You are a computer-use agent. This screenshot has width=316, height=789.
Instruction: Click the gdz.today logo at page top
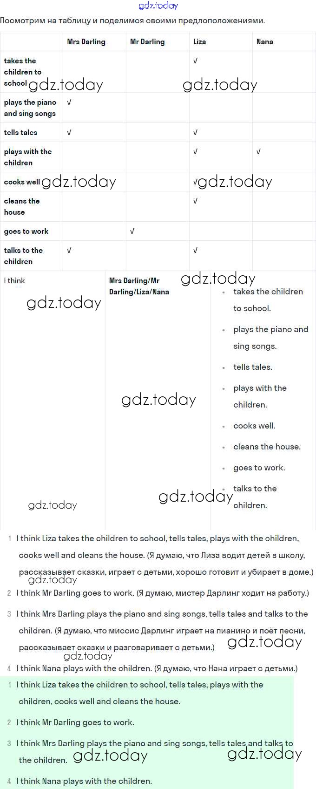coord(158,6)
